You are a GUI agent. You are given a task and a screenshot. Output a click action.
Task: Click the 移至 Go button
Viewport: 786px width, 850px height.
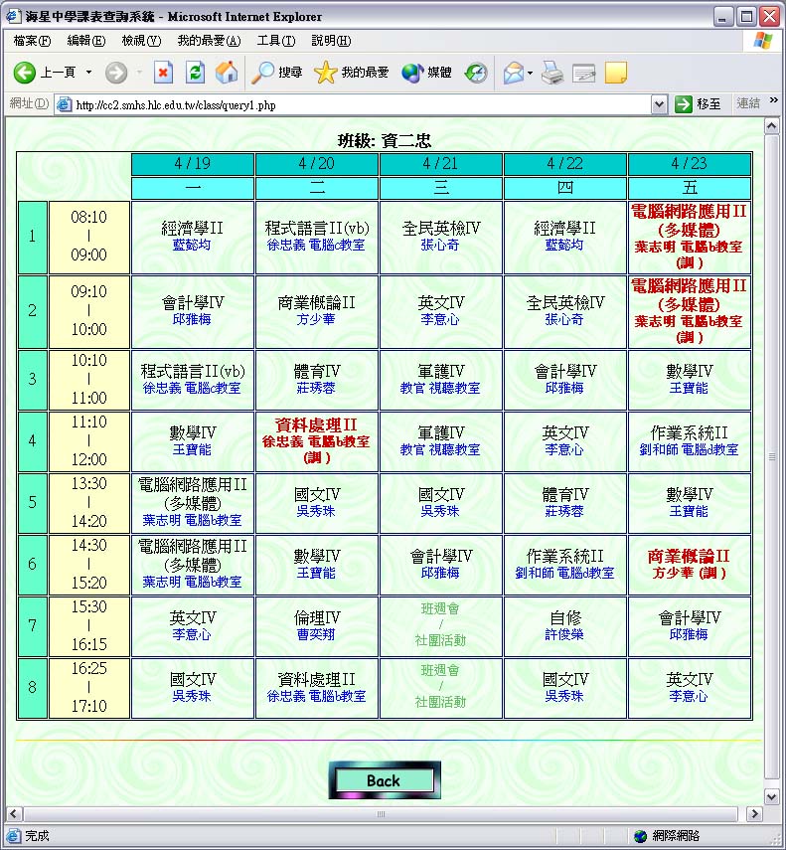(699, 104)
